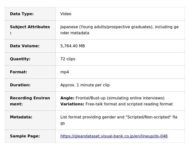Select the "5,764.40 MB" value
The height and width of the screenshot is (150, 194).
pyautogui.click(x=72, y=46)
